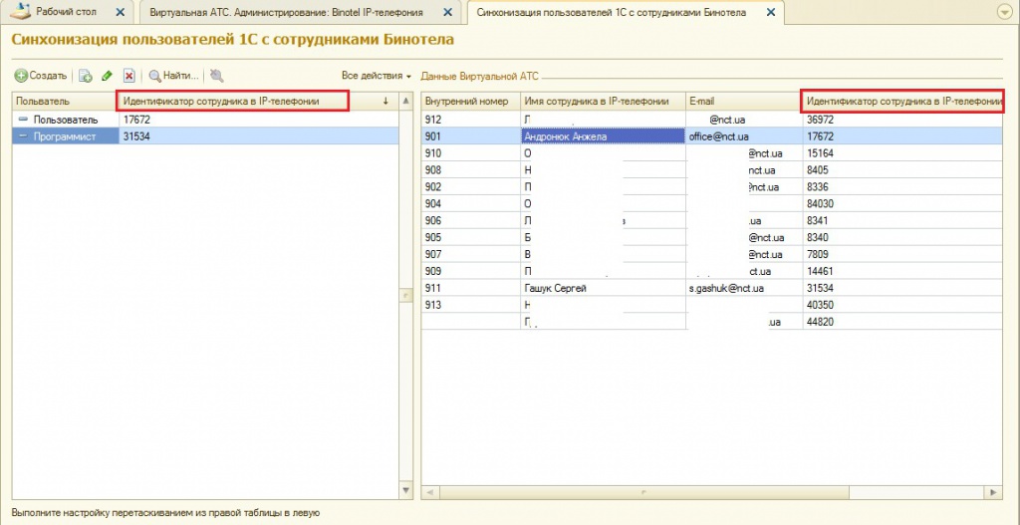
Task: Click identifier 14461 in ATS table
Action: (902, 271)
